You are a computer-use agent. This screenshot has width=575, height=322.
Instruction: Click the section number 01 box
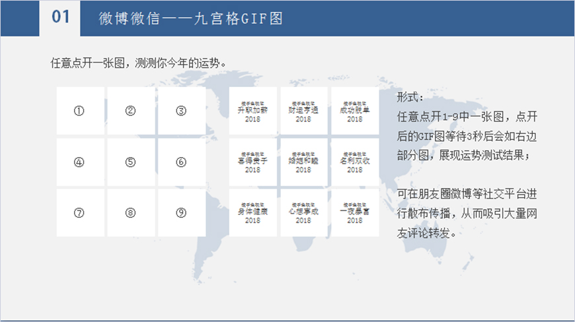click(60, 18)
